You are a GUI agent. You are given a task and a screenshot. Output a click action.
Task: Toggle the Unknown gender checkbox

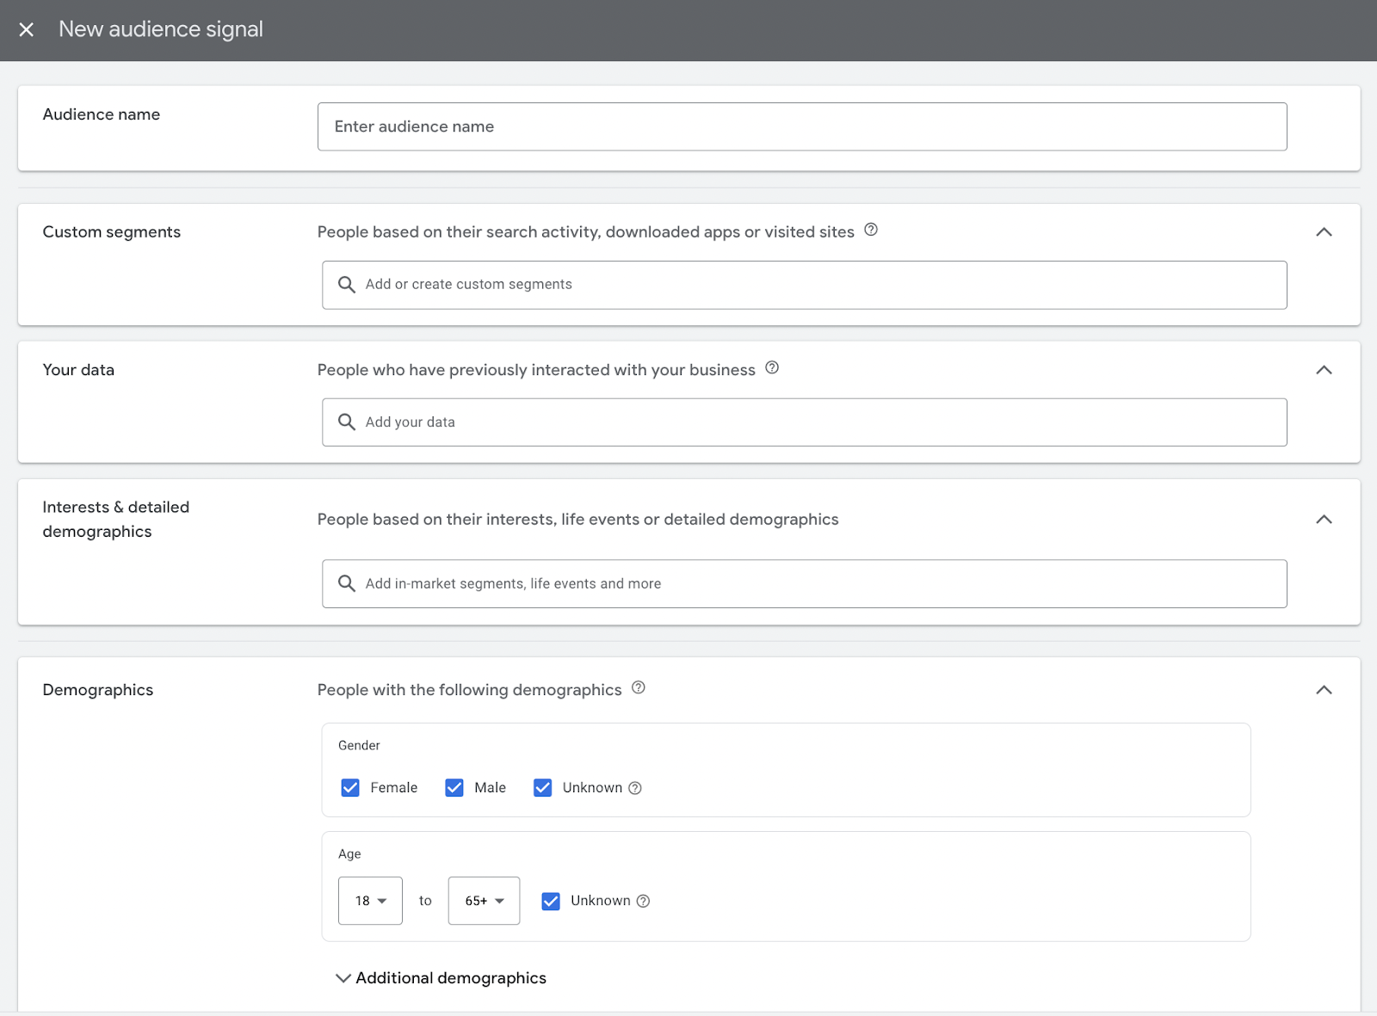(543, 788)
